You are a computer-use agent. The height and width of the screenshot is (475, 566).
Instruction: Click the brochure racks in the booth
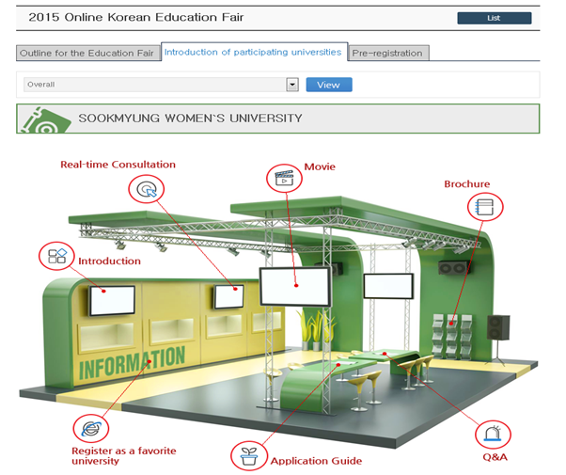click(x=452, y=337)
